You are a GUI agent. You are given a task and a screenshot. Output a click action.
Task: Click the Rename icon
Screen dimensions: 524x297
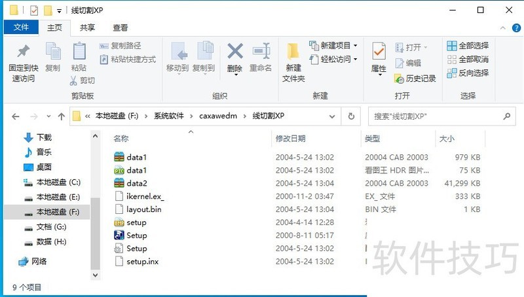261,52
